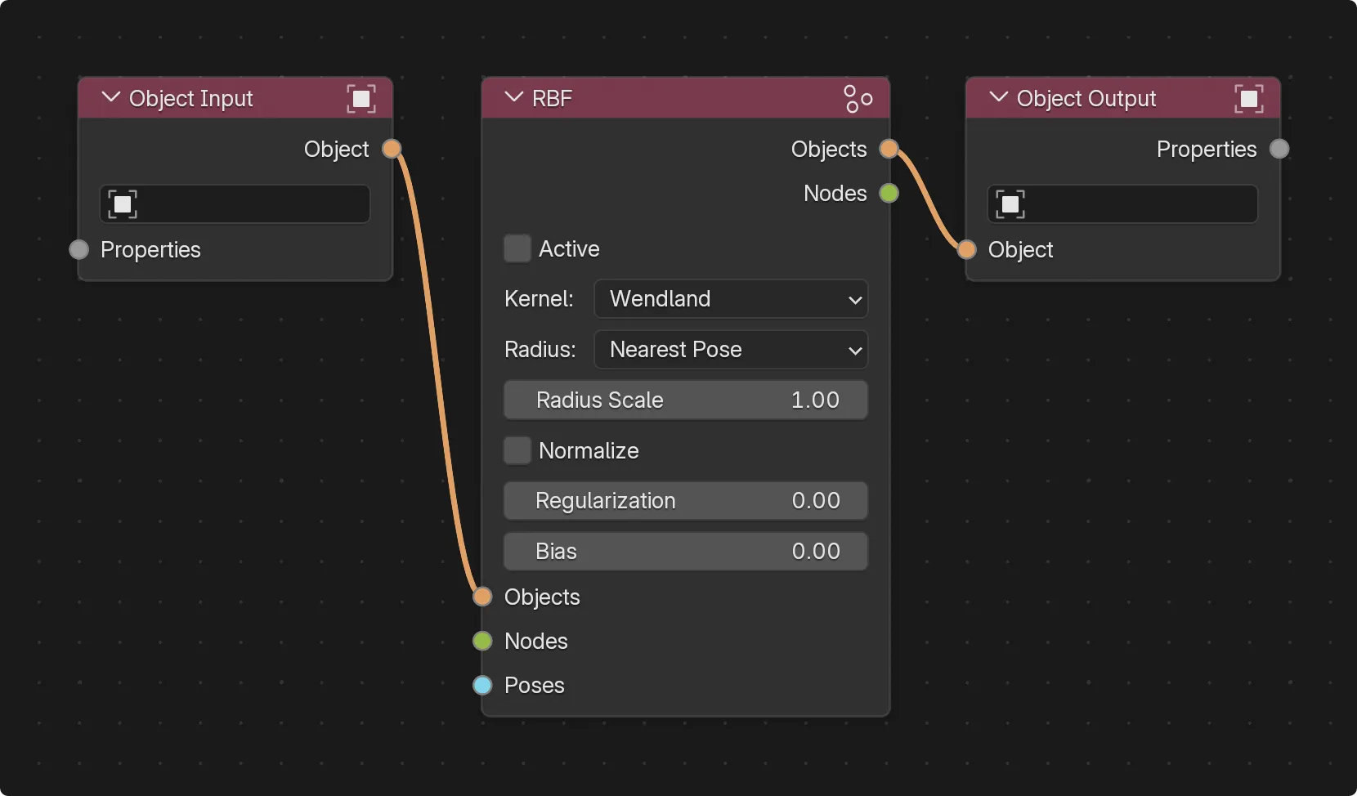Click the Object Output title text
The height and width of the screenshot is (796, 1357).
1086,99
